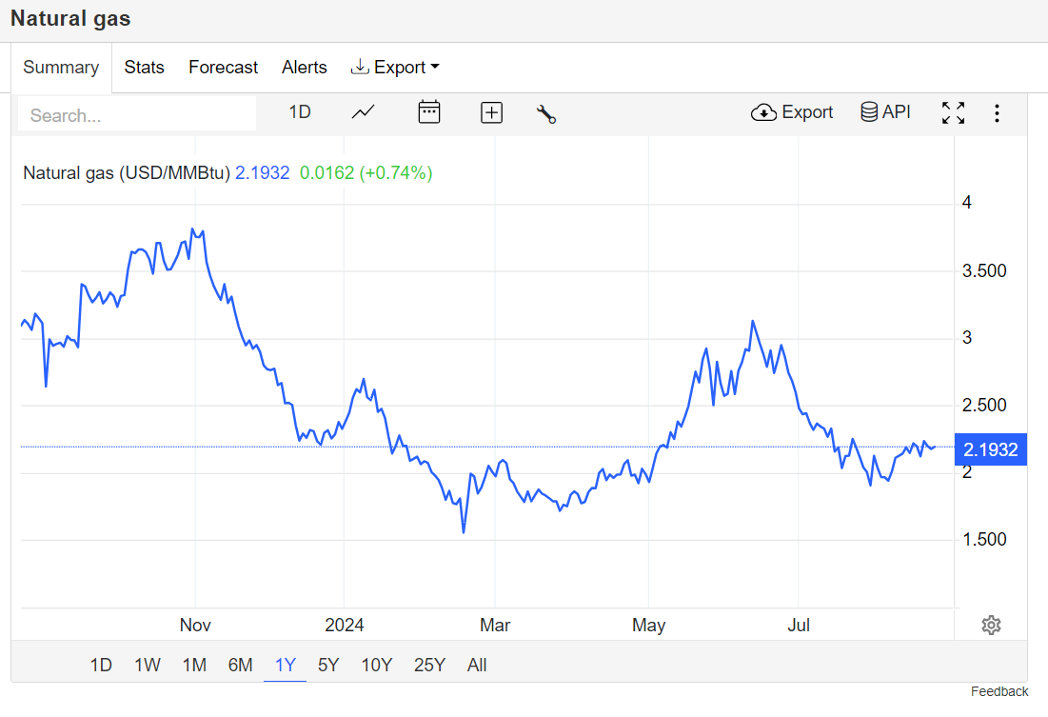Focus the Search input field
Screen dimensions: 1048x717
click(137, 115)
